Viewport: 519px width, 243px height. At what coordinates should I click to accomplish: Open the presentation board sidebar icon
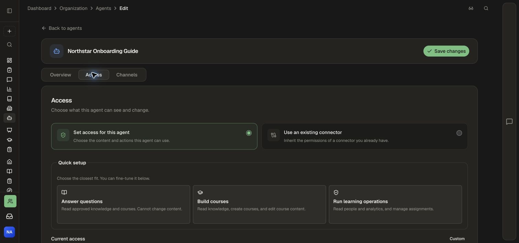(x=9, y=130)
